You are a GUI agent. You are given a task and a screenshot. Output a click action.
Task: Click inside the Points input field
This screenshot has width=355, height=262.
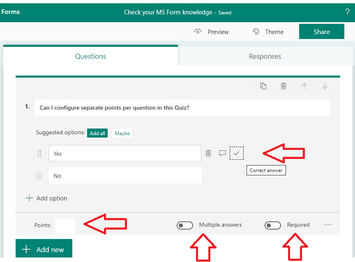65,225
